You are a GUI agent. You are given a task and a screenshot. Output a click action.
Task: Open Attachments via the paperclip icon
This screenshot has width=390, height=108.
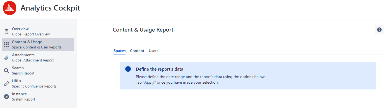(6, 58)
